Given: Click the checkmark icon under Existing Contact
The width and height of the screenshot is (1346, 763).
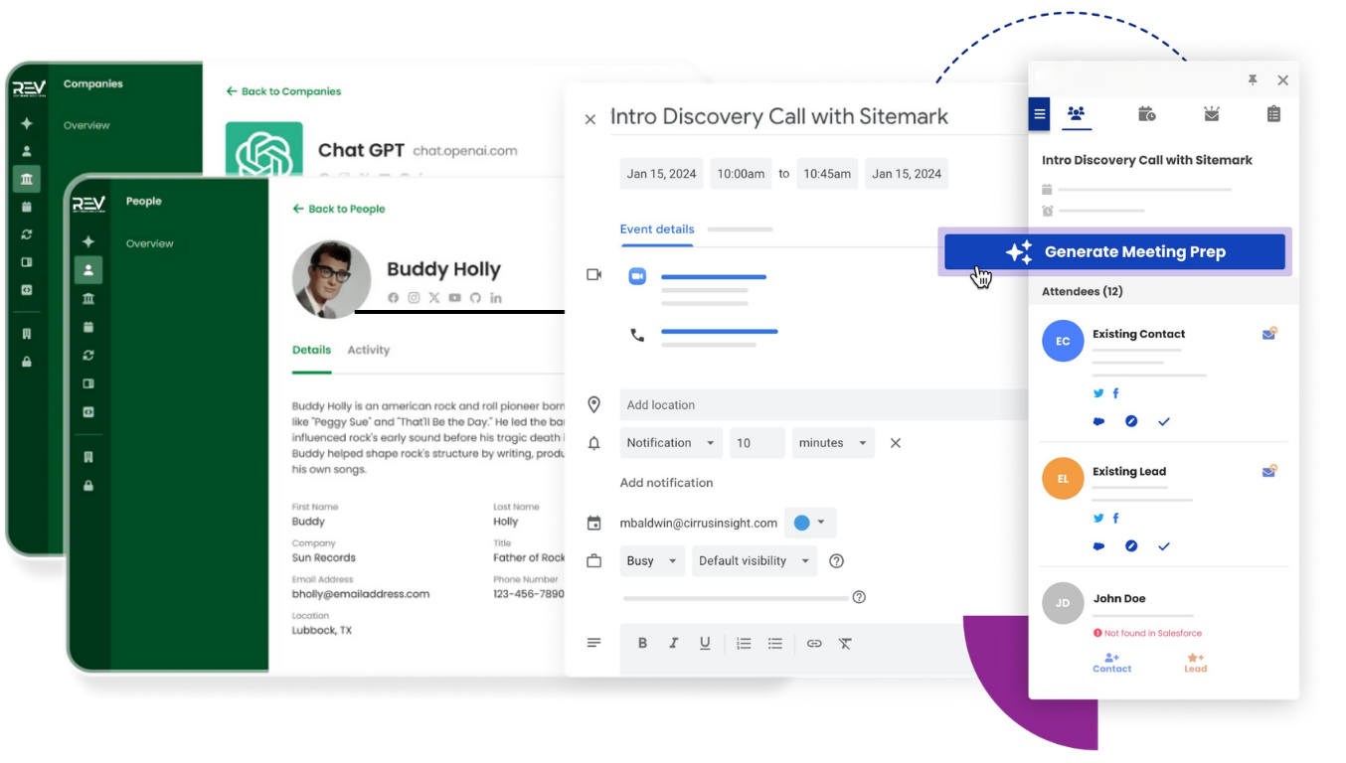Looking at the screenshot, I should pyautogui.click(x=1164, y=421).
